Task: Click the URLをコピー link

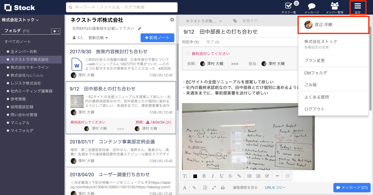Action: pyautogui.click(x=275, y=187)
